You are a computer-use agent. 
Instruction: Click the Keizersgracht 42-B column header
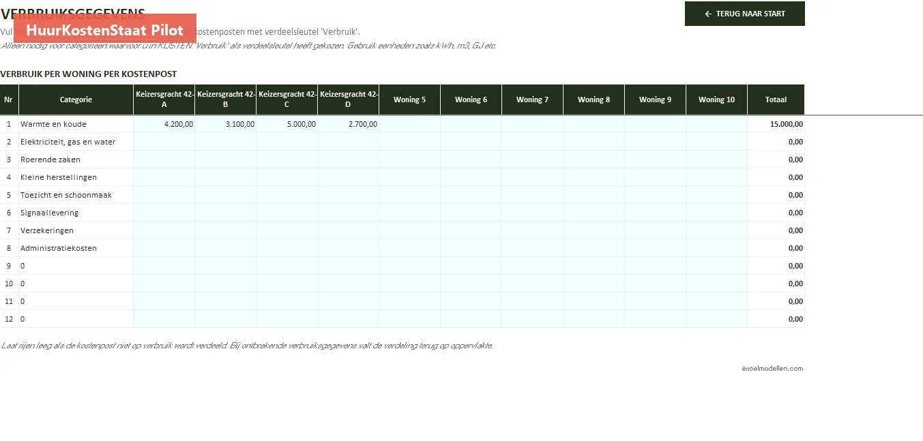point(226,100)
